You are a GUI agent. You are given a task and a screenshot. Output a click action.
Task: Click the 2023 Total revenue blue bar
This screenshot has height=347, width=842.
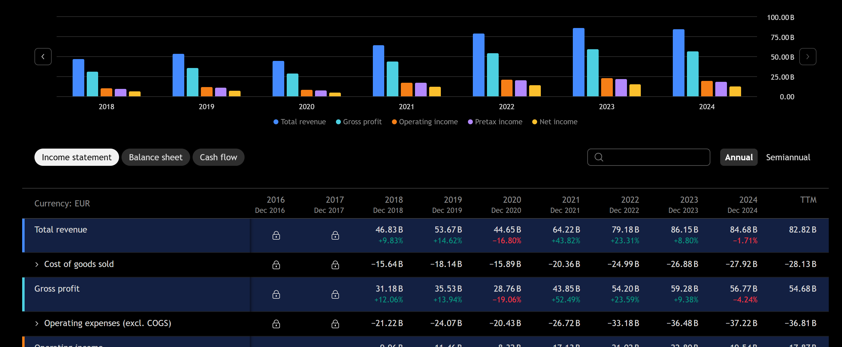578,62
